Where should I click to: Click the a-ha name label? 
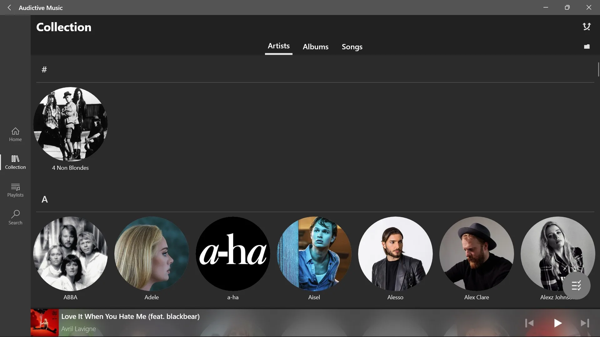point(233,297)
